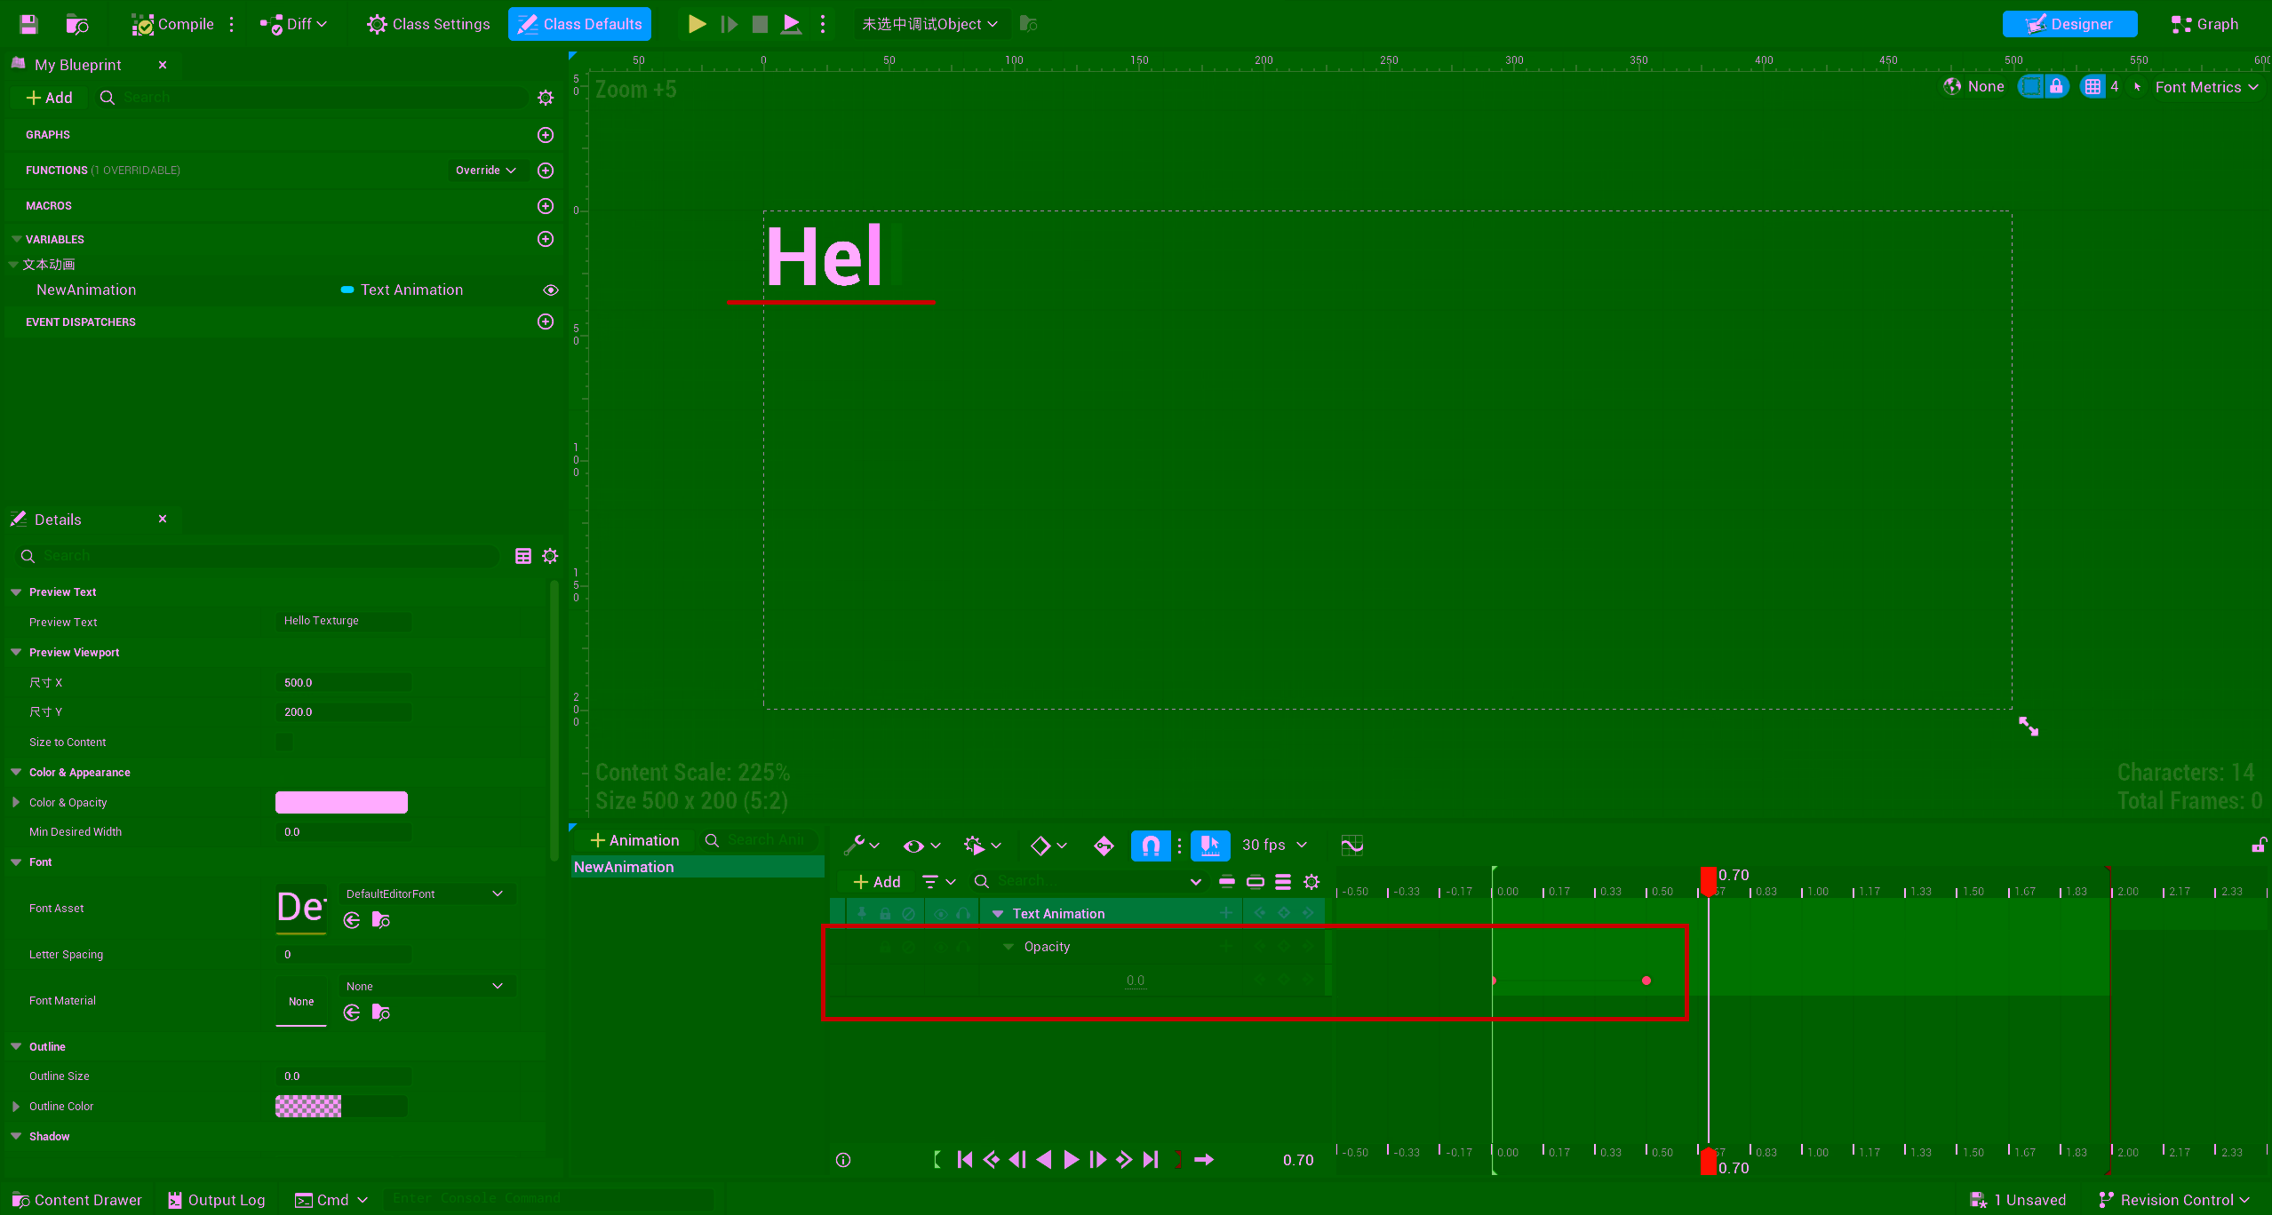
Task: Select NewAnimation in animation list
Action: click(x=698, y=867)
